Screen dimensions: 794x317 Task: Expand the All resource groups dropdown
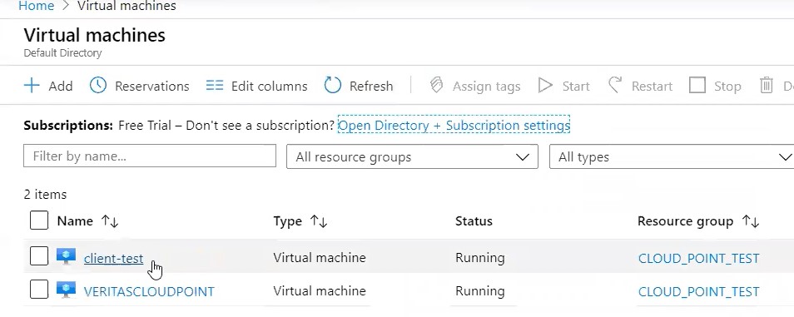tap(412, 157)
